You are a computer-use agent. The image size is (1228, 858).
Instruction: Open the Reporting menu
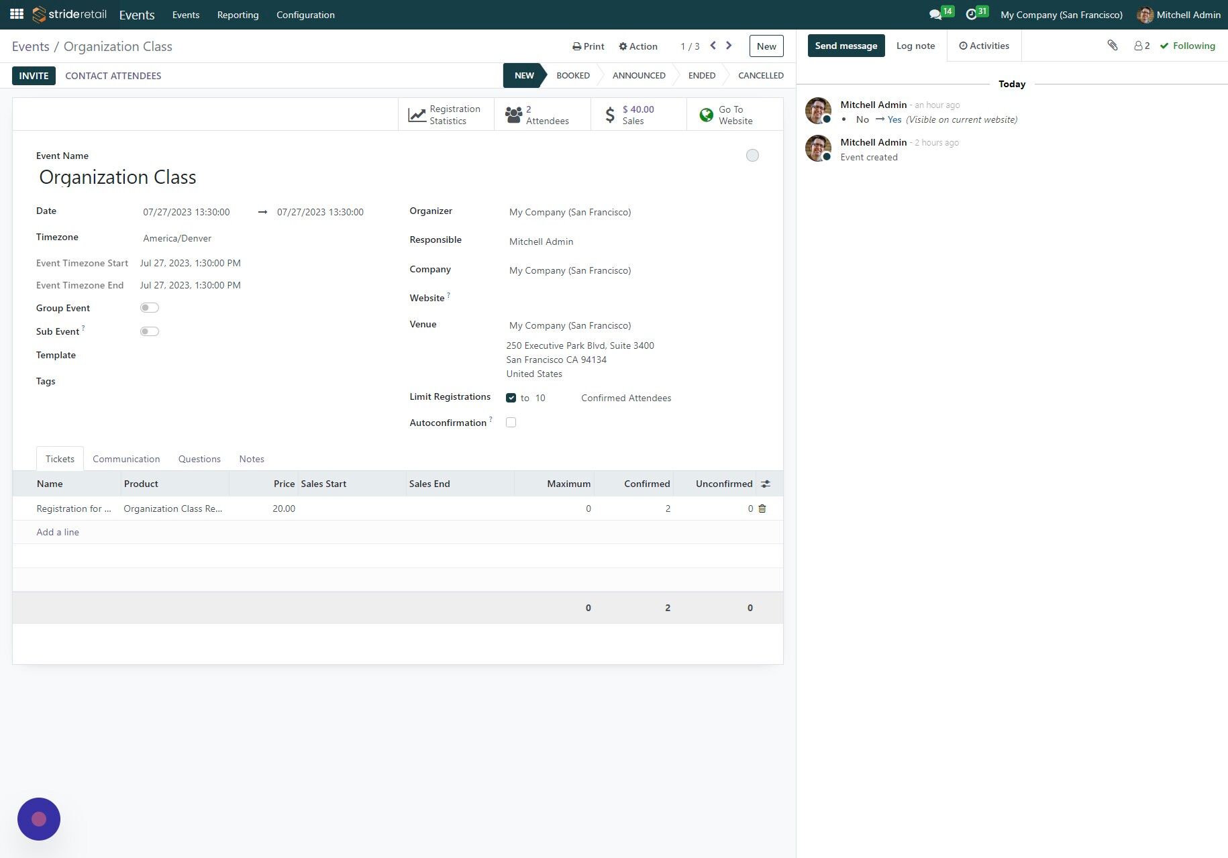point(238,15)
